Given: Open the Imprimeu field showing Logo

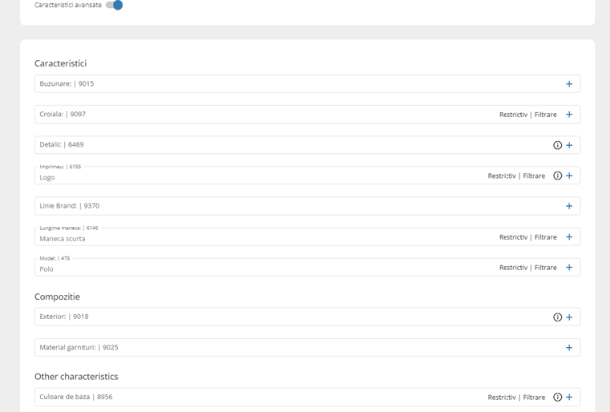Looking at the screenshot, I should tap(240, 177).
